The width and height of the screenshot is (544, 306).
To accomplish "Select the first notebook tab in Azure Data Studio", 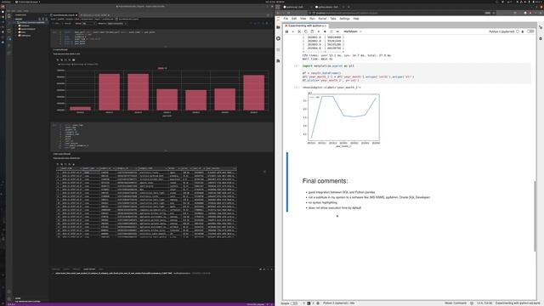I will [x=64, y=15].
